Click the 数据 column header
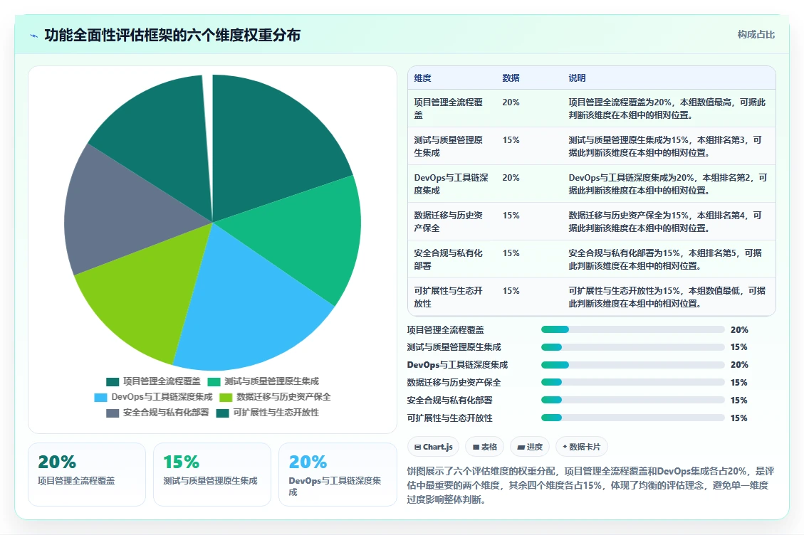 [x=511, y=78]
